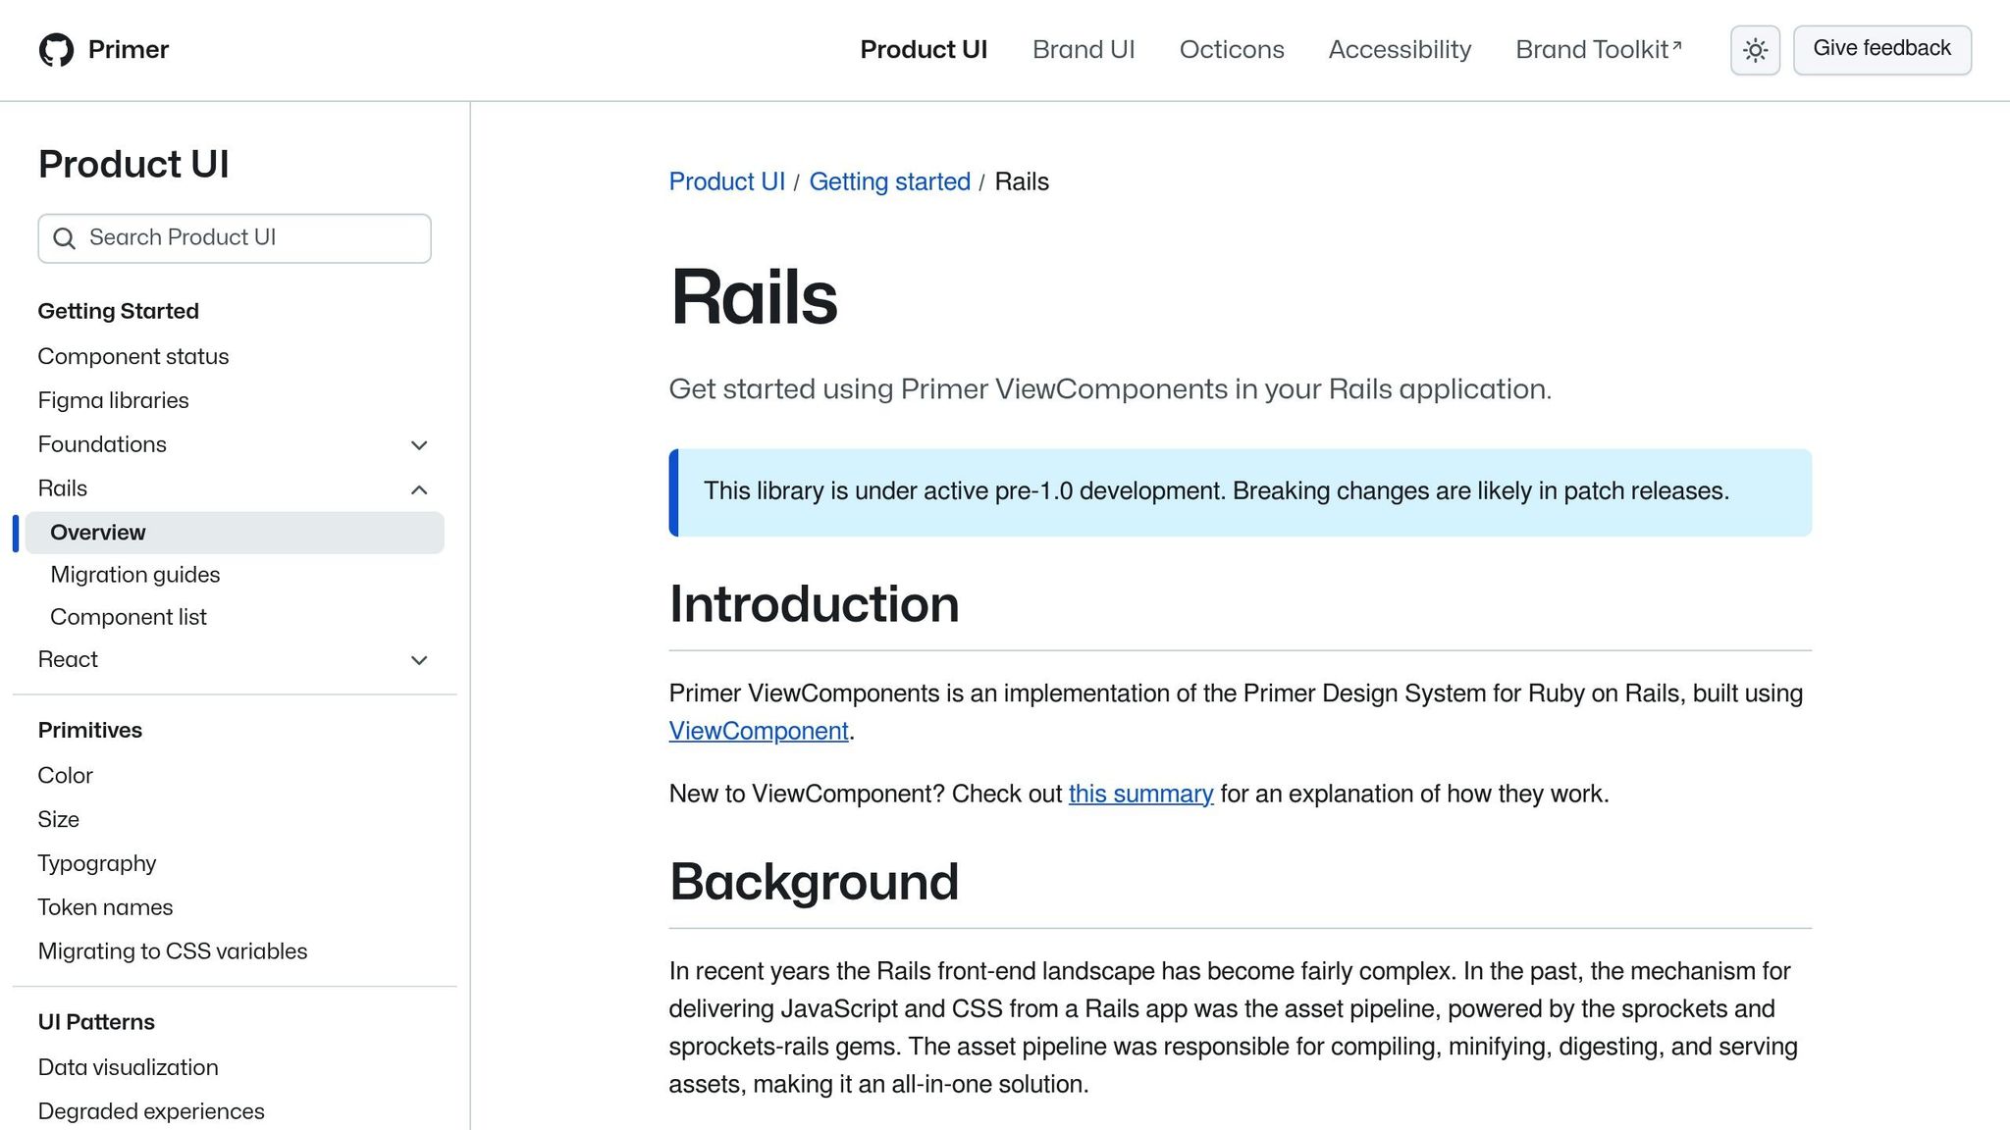Image resolution: width=2010 pixels, height=1130 pixels.
Task: Click the magnifier icon in the search box
Action: (x=65, y=238)
